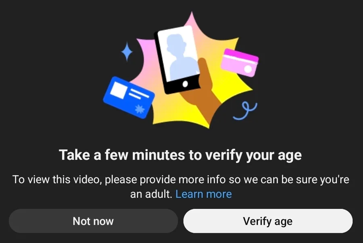Click the Verify age button
Screen dimensions: 363x243
coord(268,221)
